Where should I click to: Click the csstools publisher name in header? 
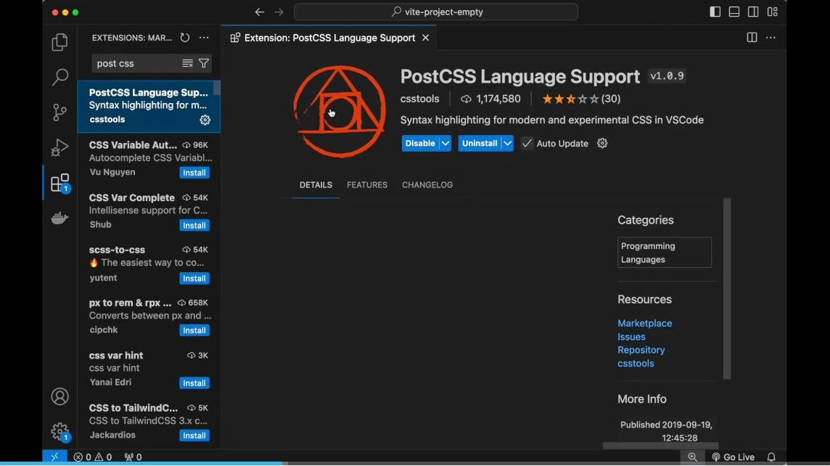click(x=420, y=99)
